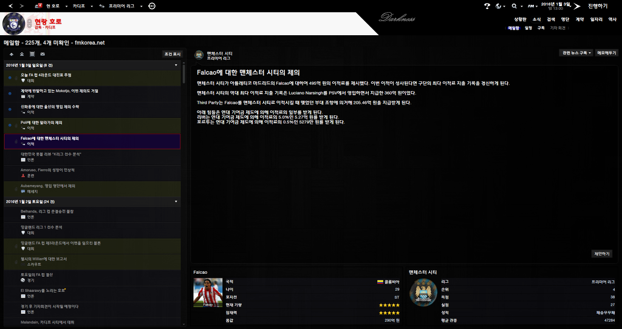Screen dimensions: 622x329
Task: Go back with the left arrow
Action: 11,6
